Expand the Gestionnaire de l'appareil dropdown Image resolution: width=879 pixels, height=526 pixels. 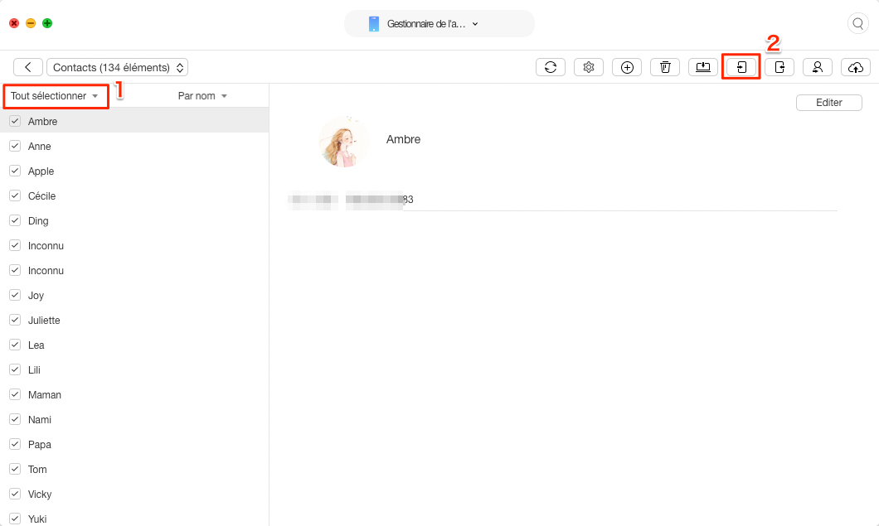(x=439, y=23)
